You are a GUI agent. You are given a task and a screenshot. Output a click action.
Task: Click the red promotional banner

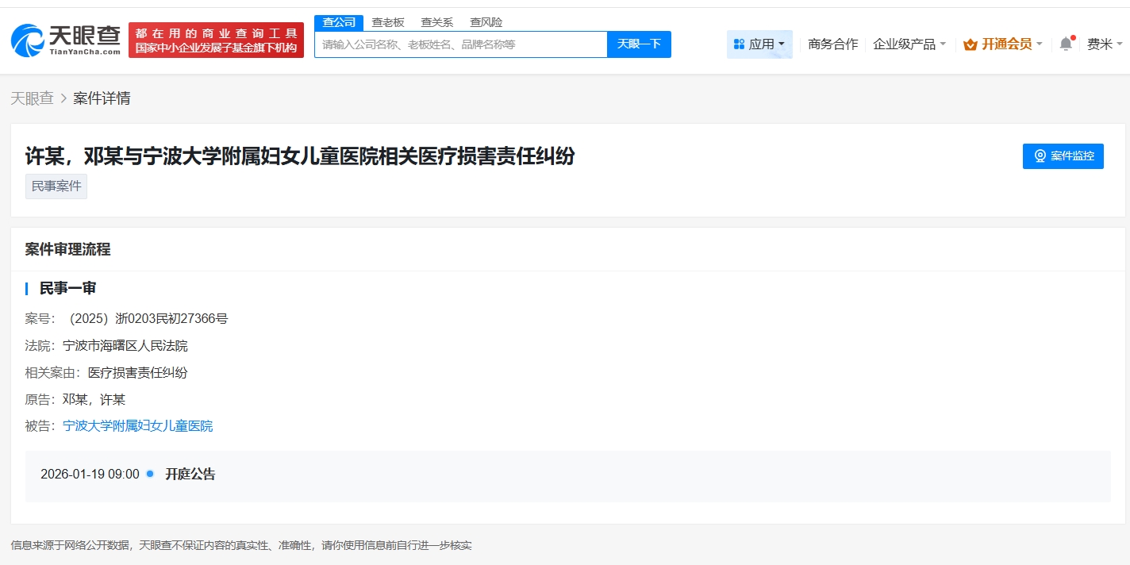(216, 40)
